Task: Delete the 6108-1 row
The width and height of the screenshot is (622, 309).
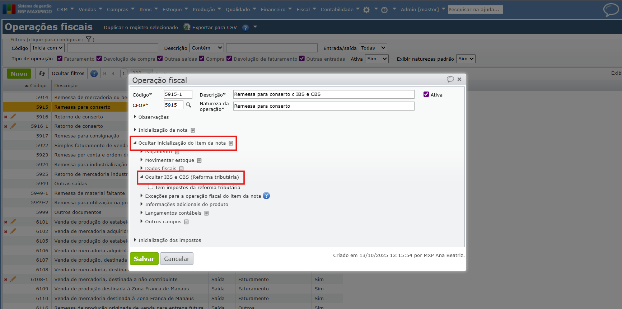Action: click(x=6, y=280)
